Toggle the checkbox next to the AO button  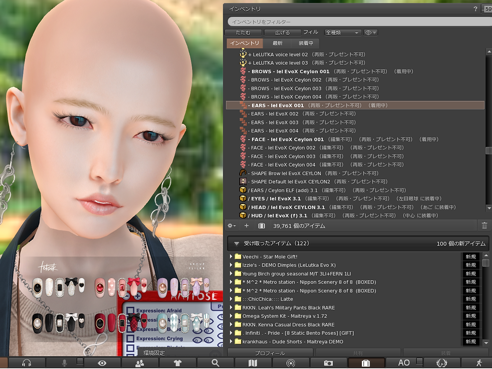pyautogui.click(x=419, y=361)
